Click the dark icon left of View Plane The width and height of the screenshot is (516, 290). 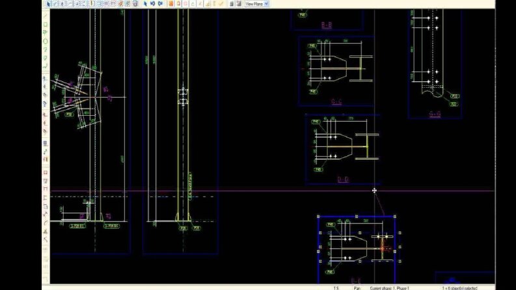(x=239, y=4)
